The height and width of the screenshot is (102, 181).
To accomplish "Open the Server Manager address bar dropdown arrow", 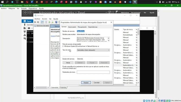I will tap(106, 12).
